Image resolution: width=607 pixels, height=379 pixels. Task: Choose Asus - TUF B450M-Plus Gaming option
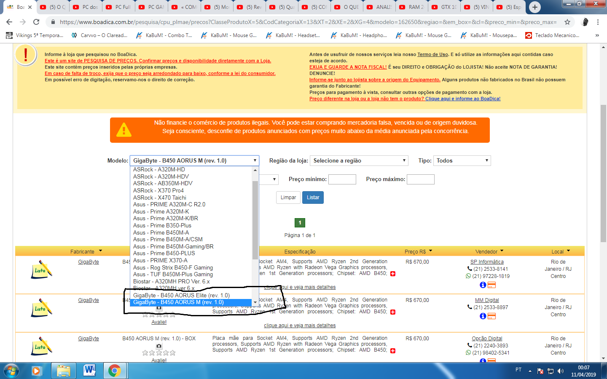click(191, 274)
